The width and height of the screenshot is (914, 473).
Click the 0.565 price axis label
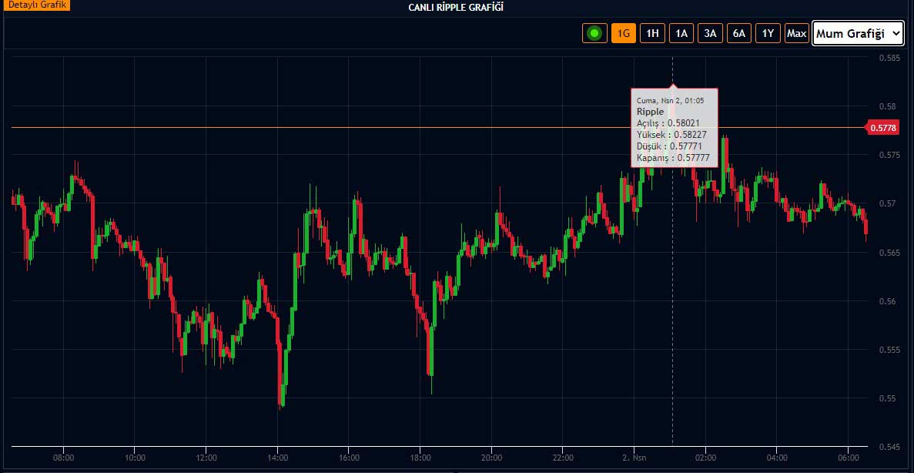click(x=889, y=253)
